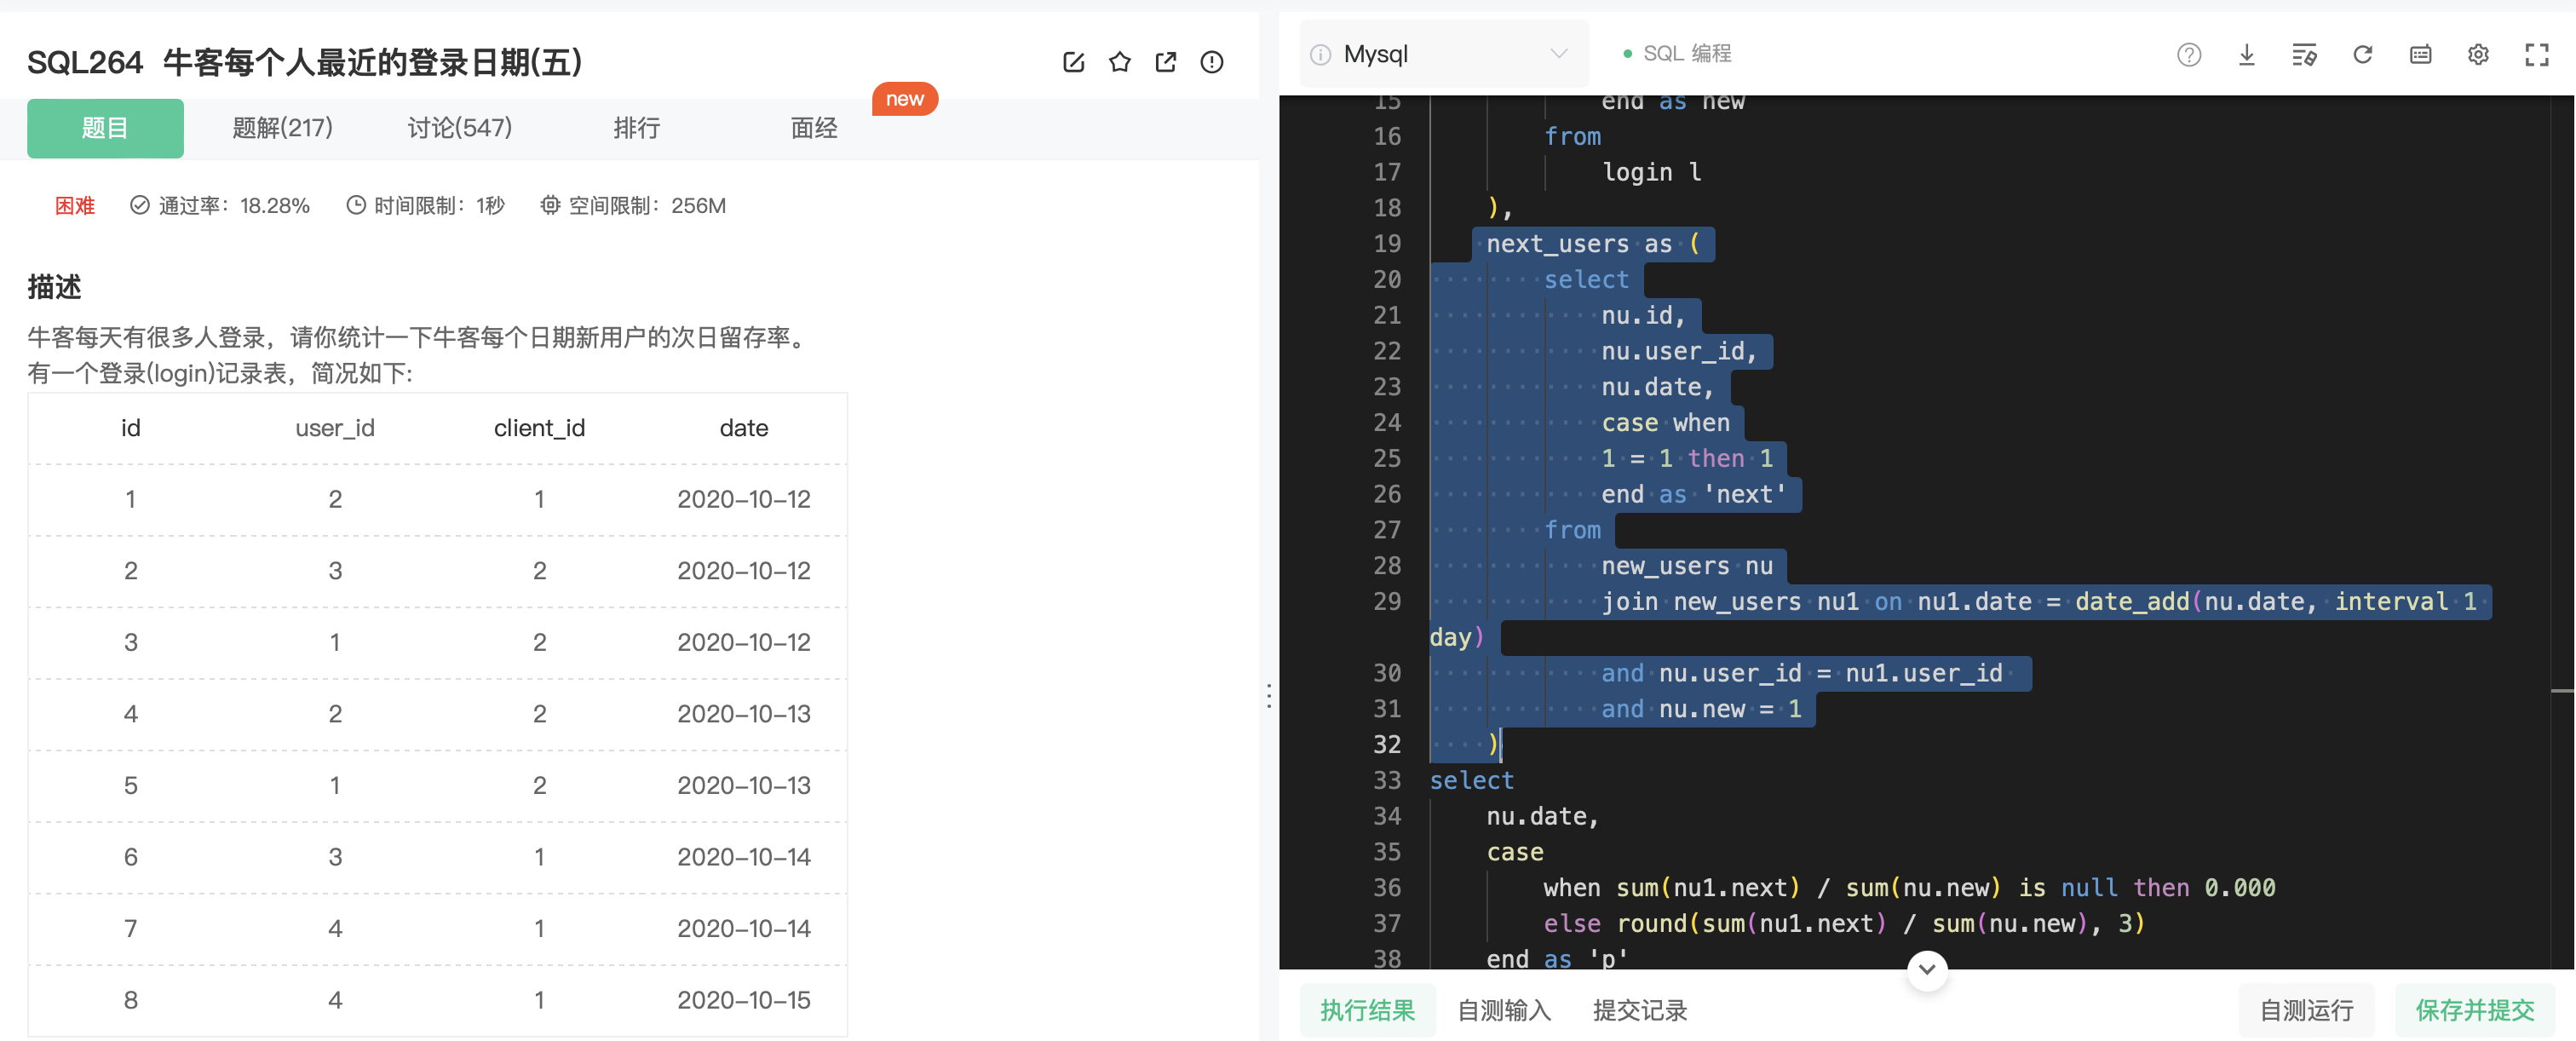The height and width of the screenshot is (1041, 2576).
Task: Click the share external link icon
Action: pos(1165,62)
